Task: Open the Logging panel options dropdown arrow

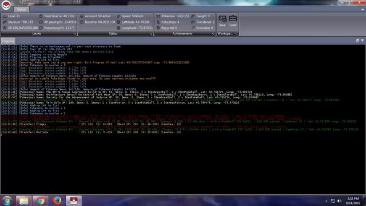Action: 362,41
